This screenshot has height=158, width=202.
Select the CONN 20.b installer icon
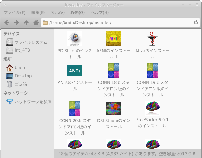75,109
